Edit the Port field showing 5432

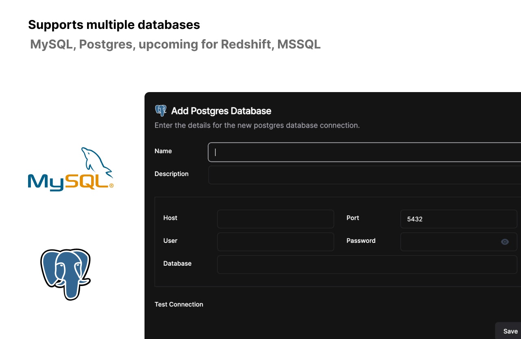point(459,219)
